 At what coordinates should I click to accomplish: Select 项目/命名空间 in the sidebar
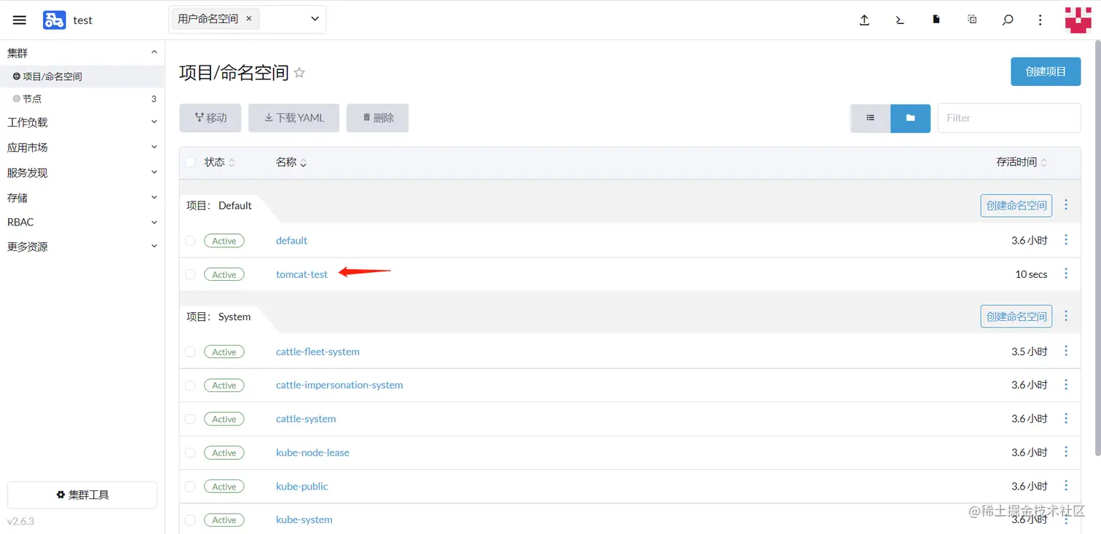pyautogui.click(x=82, y=76)
